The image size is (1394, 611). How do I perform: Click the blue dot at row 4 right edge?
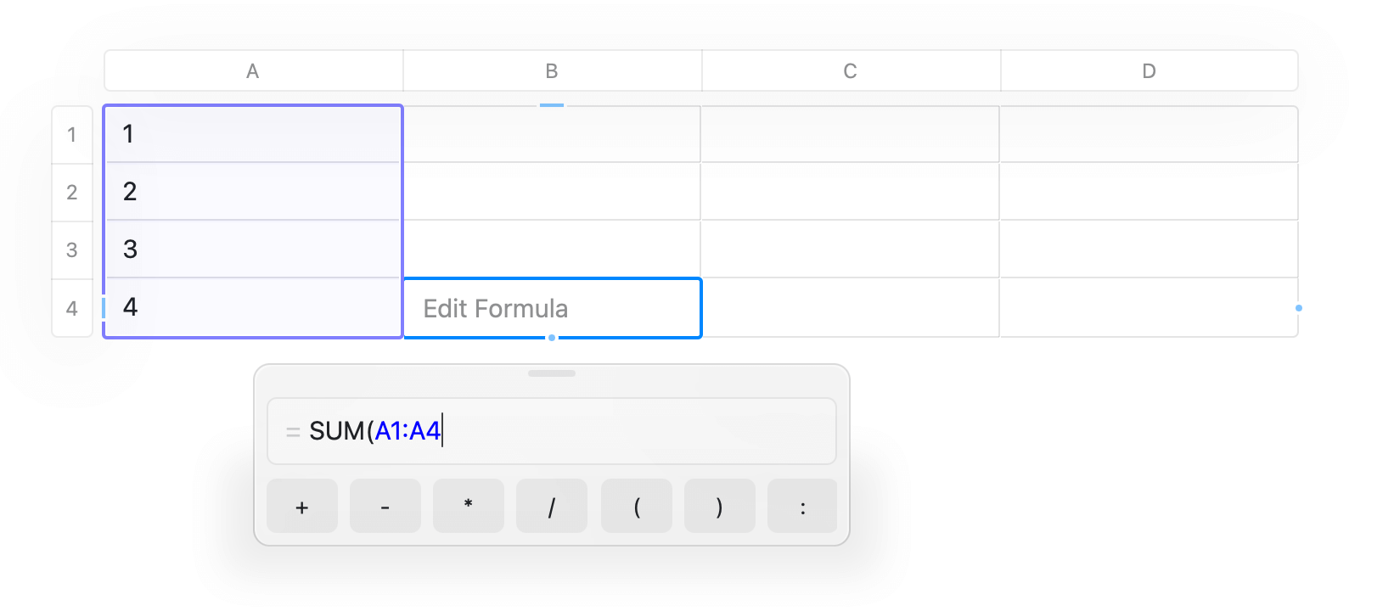(1298, 310)
